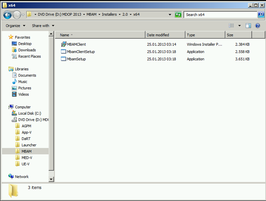Open Recent Places in Favorites
The image size is (266, 201).
pyautogui.click(x=30, y=56)
